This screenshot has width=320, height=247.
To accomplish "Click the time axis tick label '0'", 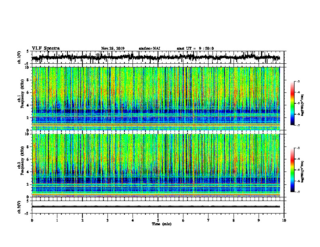I will tap(32, 220).
